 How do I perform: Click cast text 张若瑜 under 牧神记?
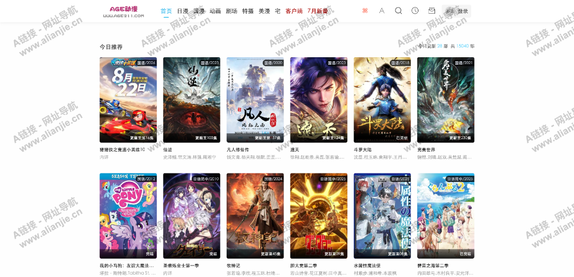(232, 274)
